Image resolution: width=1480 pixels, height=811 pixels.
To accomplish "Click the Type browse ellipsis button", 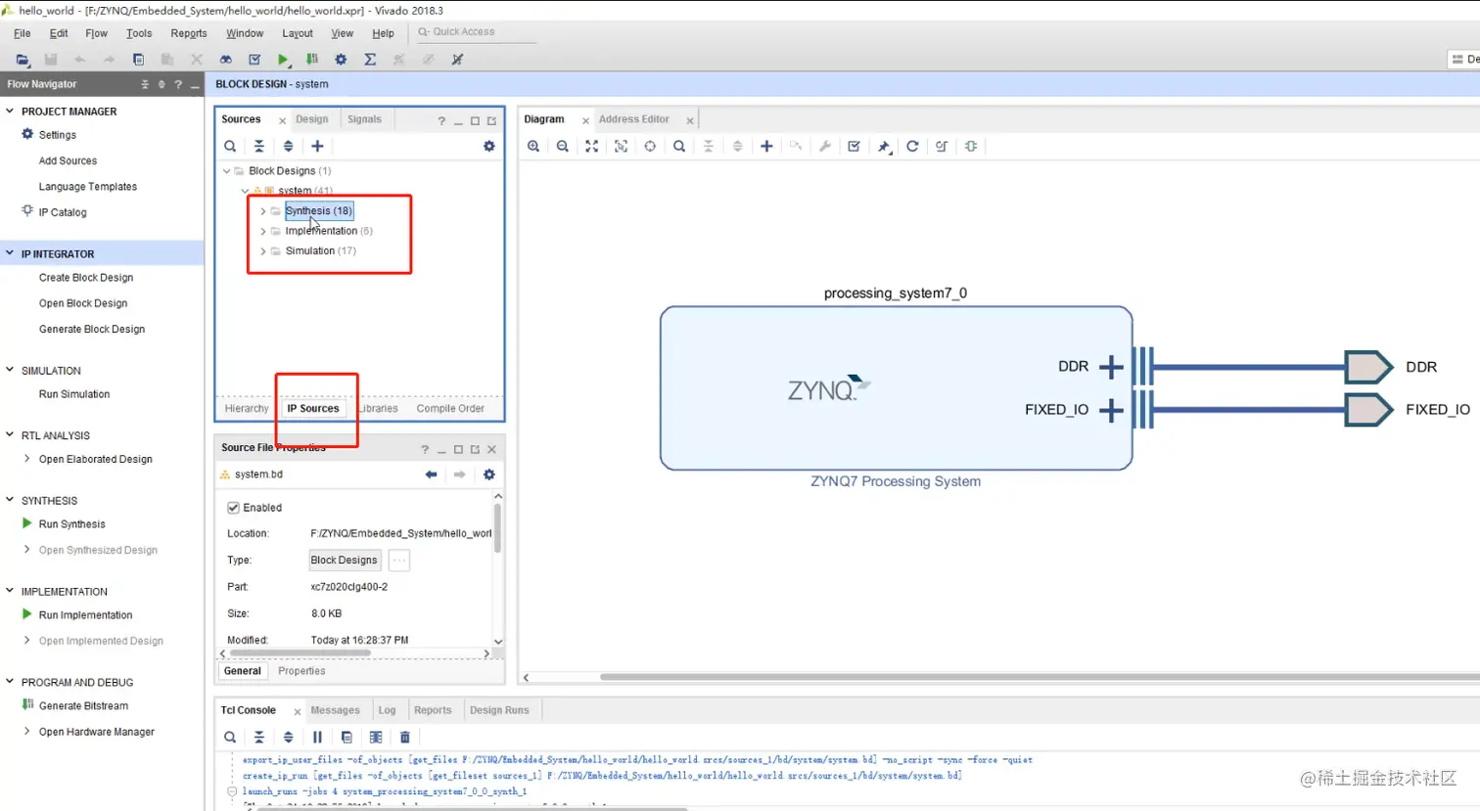I will point(398,561).
